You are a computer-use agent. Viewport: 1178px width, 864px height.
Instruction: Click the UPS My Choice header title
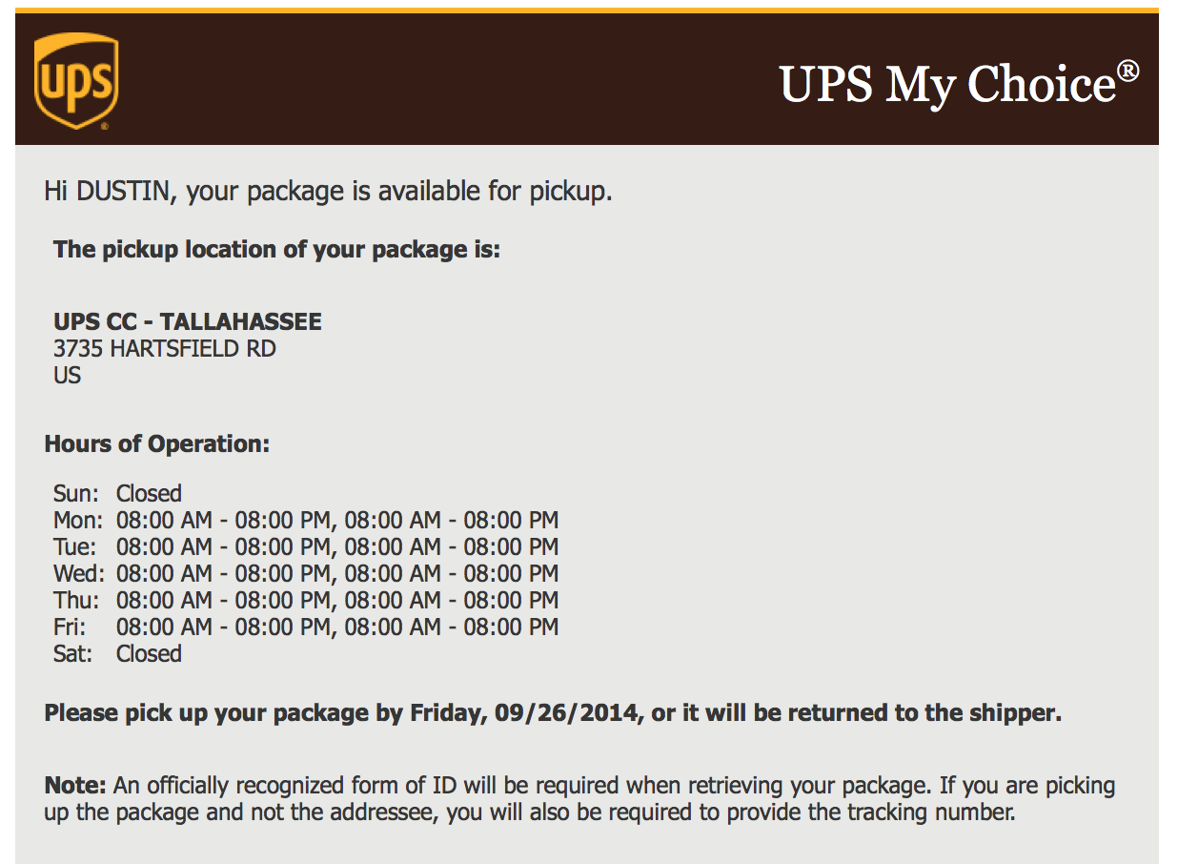pyautogui.click(x=959, y=83)
